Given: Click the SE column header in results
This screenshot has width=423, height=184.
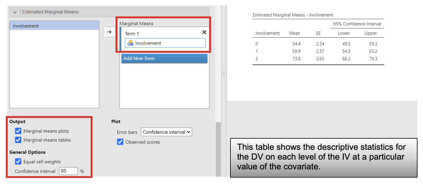Looking at the screenshot, I should (x=318, y=33).
